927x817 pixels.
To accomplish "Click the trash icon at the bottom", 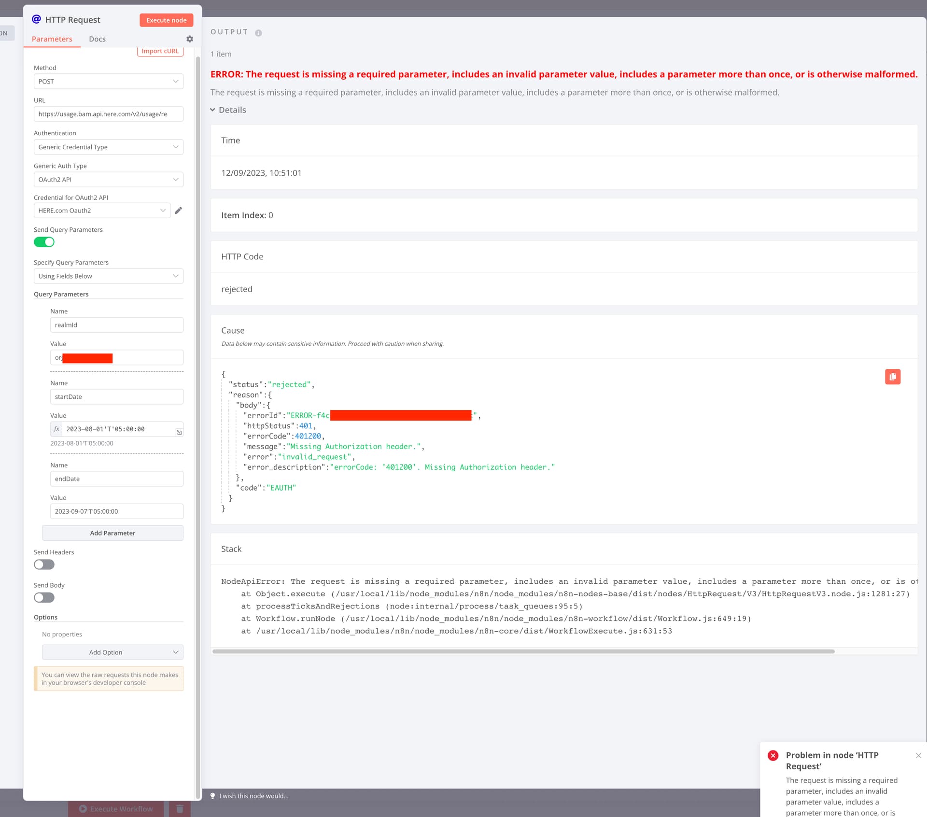I will (x=180, y=809).
